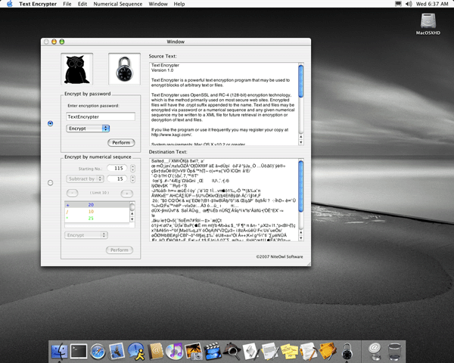Click the clock showing Wed 6:37 AM
Screen dimensions: 454x363
(x=432, y=4)
